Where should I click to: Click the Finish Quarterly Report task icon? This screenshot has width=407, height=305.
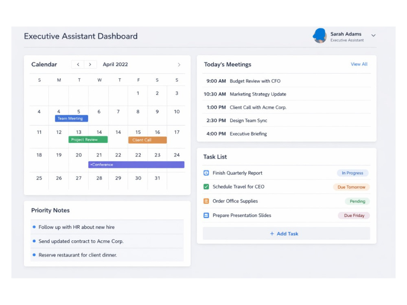tap(206, 173)
